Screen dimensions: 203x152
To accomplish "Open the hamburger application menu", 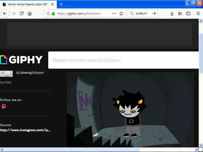I will (198, 13).
